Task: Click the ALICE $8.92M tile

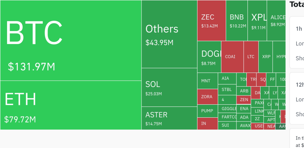Action: tap(276, 20)
